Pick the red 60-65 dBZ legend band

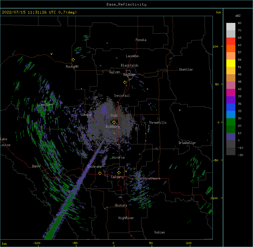[231, 41]
